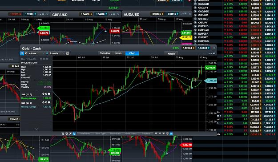Click the zoom out minus icon in Gold toolbar
The width and height of the screenshot is (278, 162).
160,134
